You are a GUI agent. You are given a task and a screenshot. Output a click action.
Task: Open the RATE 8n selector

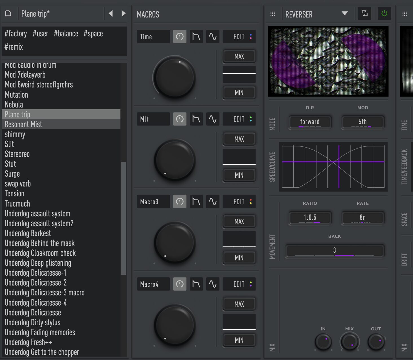pos(363,218)
